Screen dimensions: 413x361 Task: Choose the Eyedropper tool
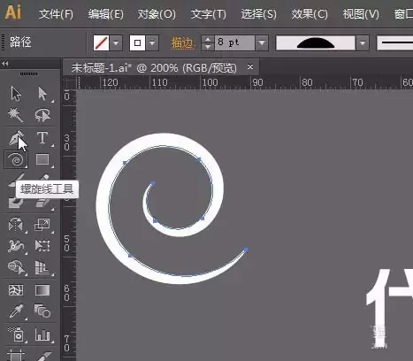[16, 311]
